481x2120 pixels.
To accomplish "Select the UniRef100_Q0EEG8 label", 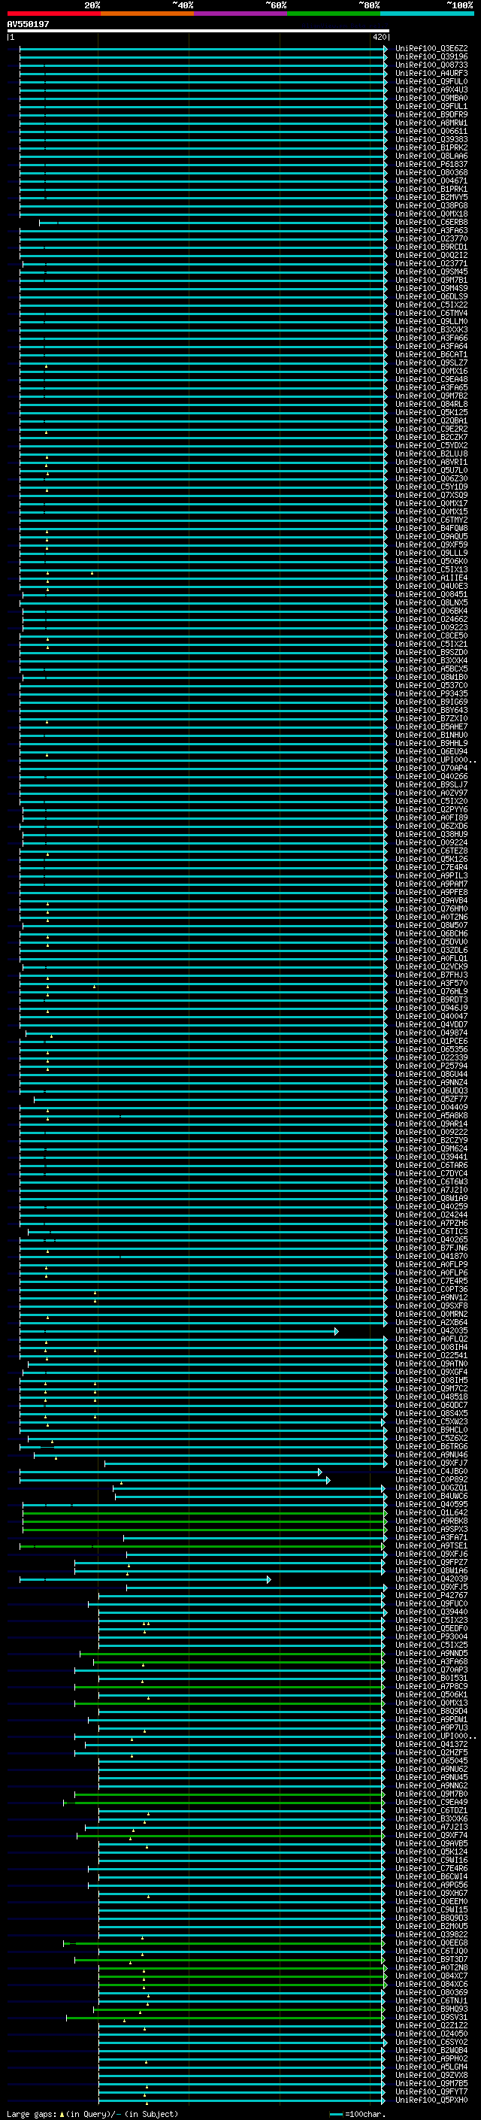I will coord(431,1943).
